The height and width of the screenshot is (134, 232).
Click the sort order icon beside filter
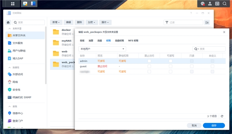pyautogui.click(x=207, y=22)
